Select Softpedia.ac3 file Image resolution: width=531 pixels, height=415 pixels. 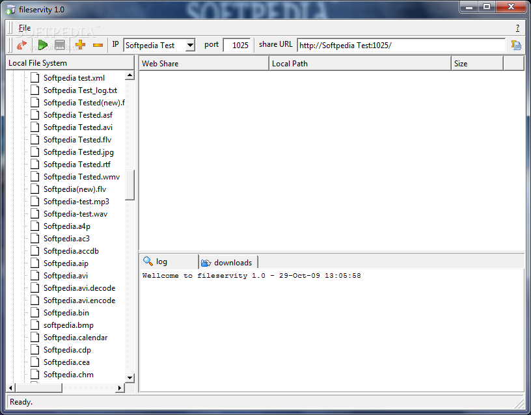[x=66, y=239]
